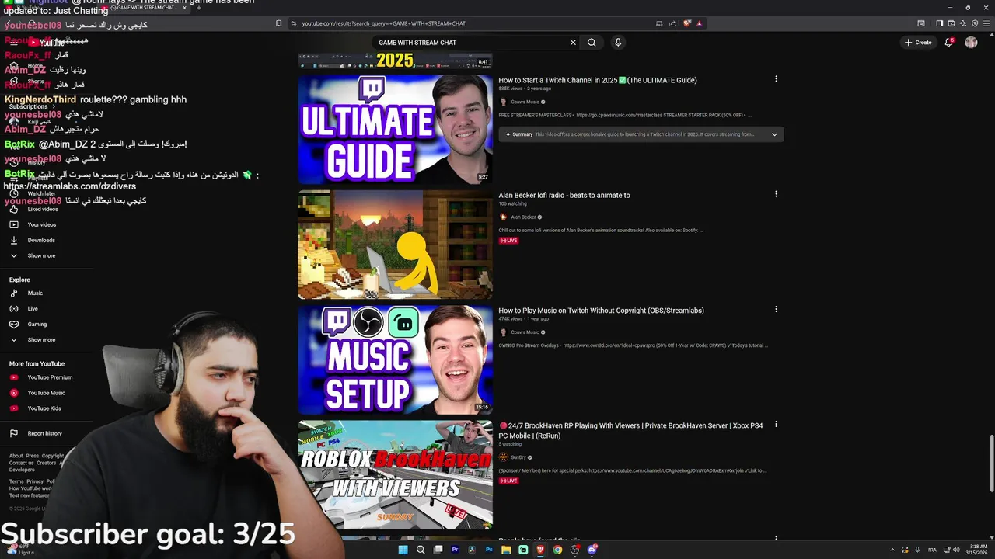Open Google Chrome on taskbar
This screenshot has width=995, height=559.
(x=557, y=550)
